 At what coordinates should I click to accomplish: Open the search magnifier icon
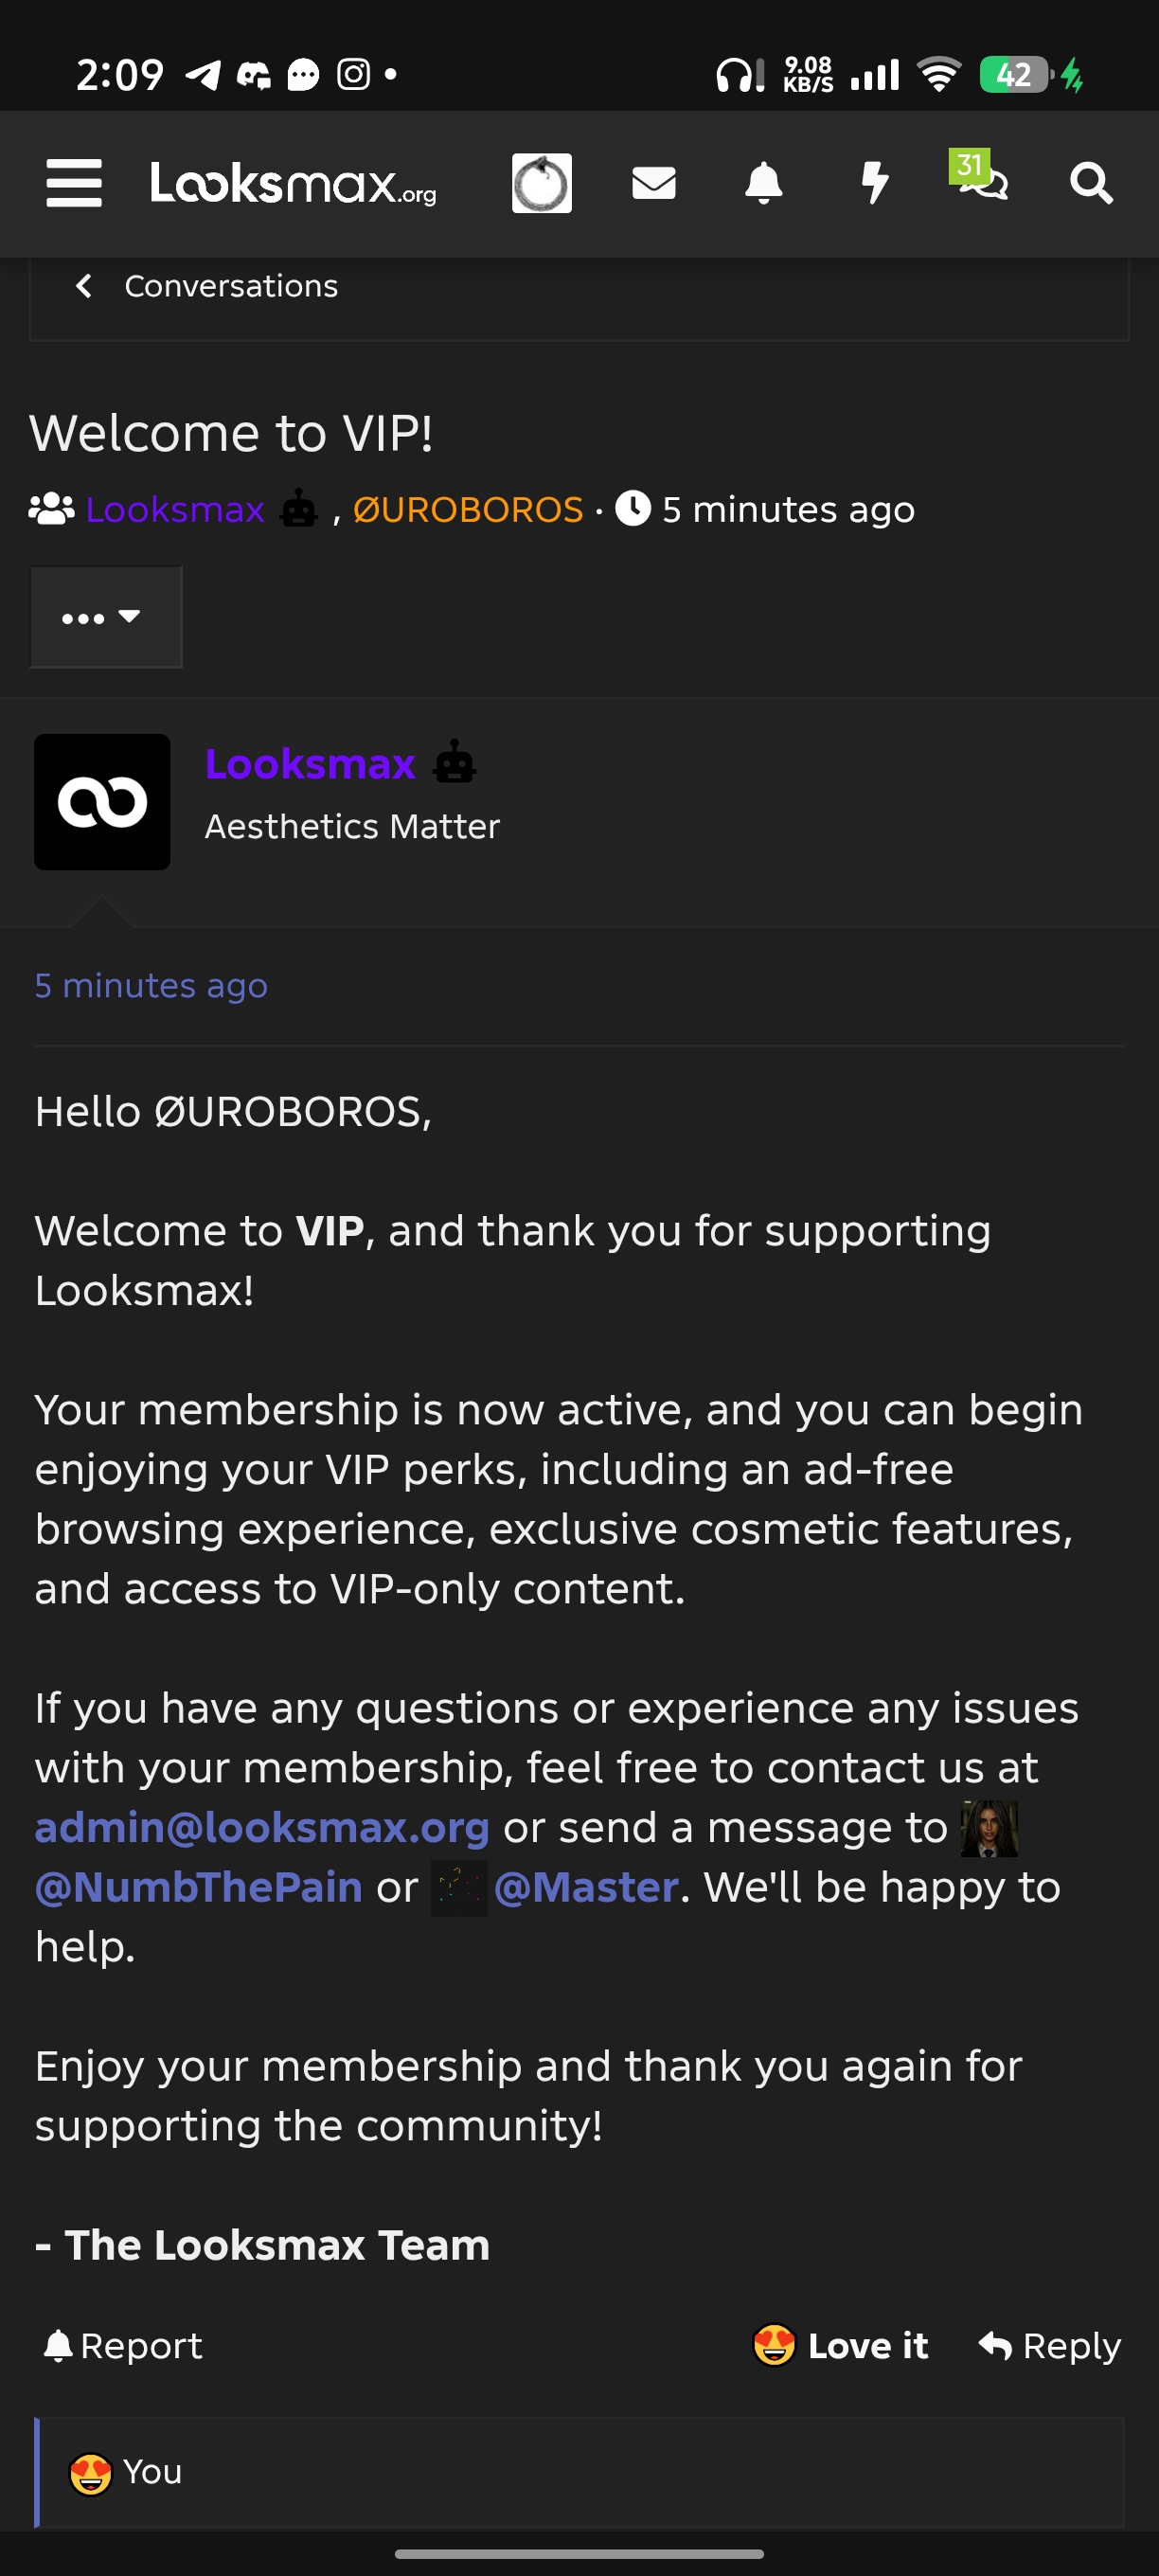point(1091,184)
